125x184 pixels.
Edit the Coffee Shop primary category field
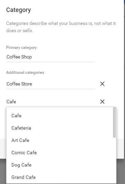tap(50, 57)
